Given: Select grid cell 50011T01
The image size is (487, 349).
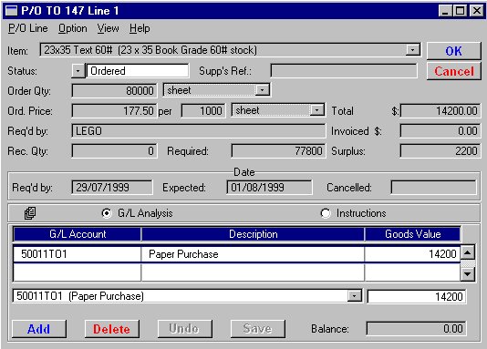Looking at the screenshot, I should pyautogui.click(x=77, y=254).
